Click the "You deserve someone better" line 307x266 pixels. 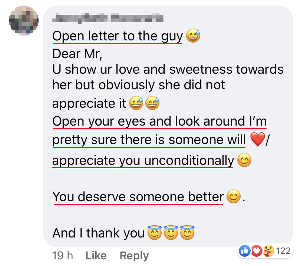tap(138, 197)
